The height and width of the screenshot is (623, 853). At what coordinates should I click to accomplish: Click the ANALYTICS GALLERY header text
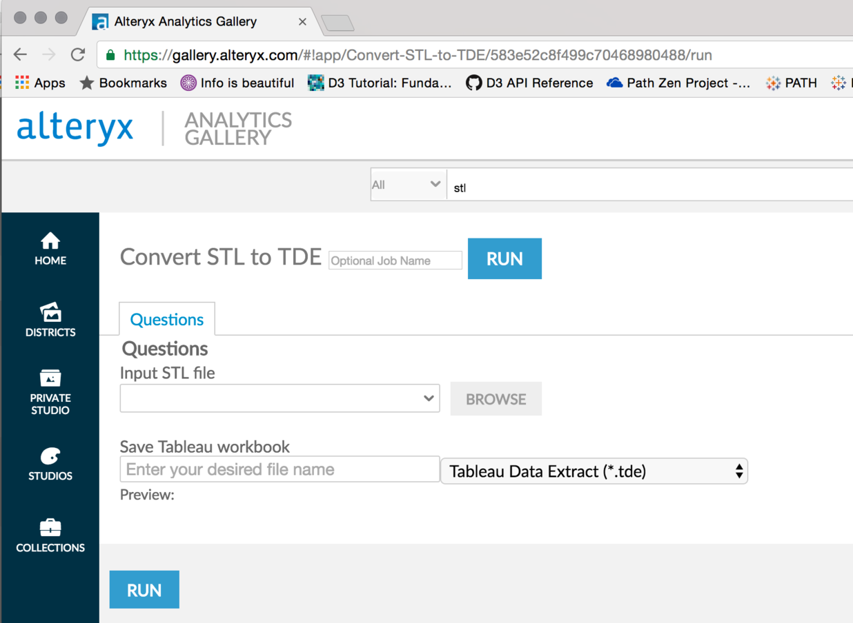[x=238, y=129]
